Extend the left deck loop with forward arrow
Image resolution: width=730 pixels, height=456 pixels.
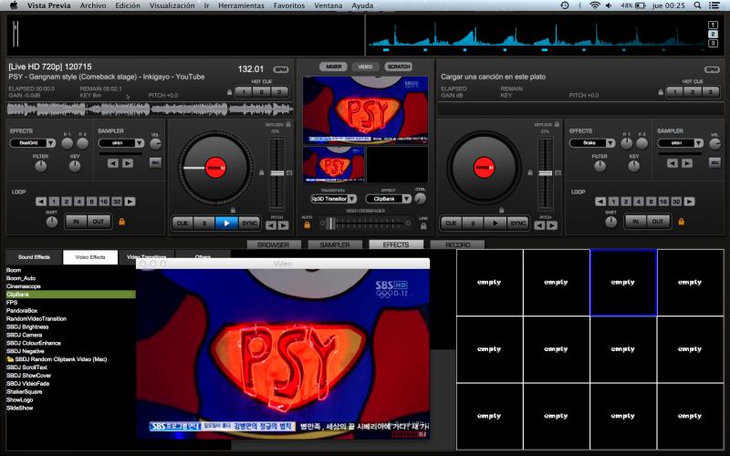point(130,202)
